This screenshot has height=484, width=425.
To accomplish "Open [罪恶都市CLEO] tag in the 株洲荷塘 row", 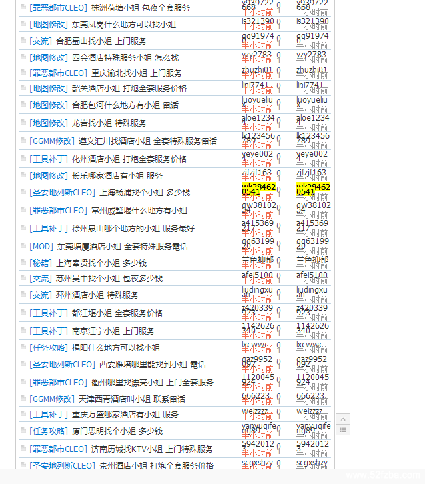I will (59, 8).
